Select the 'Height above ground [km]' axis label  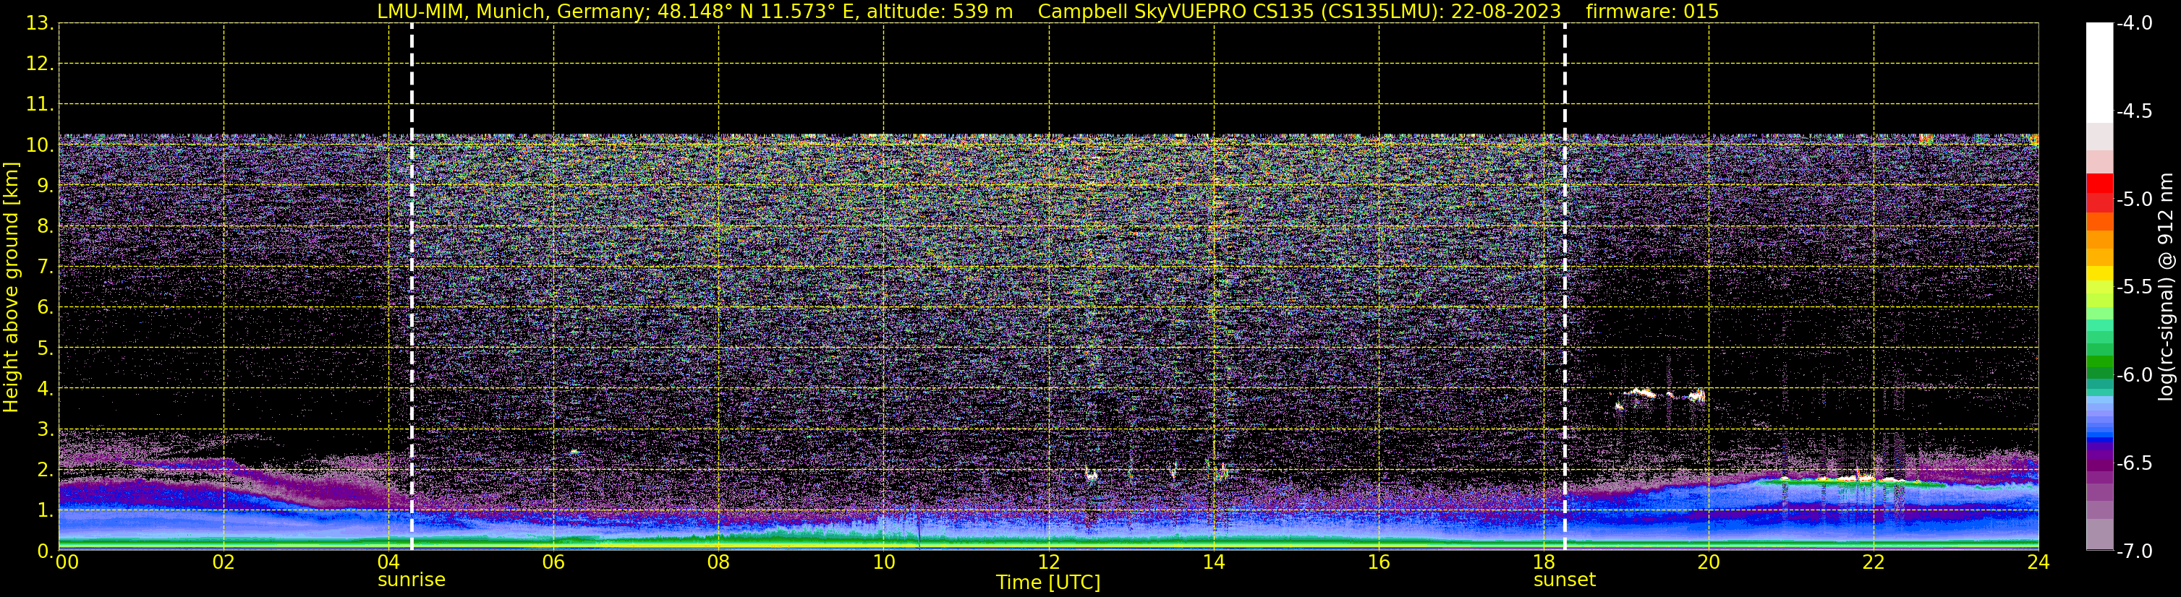11,287
